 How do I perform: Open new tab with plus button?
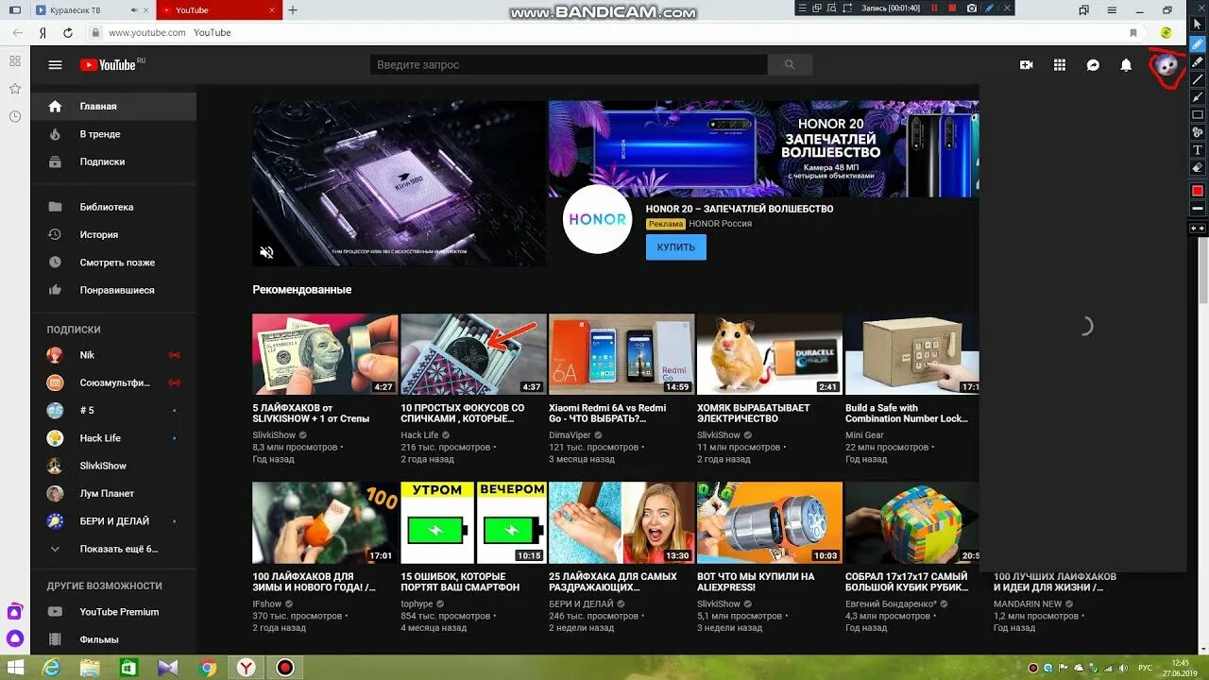tap(293, 10)
